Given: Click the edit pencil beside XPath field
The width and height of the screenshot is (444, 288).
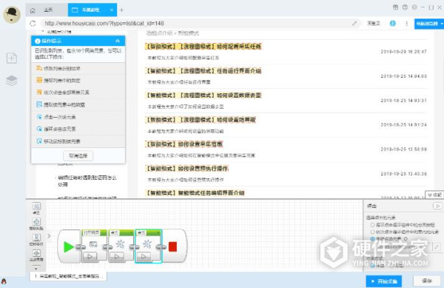Looking at the screenshot, I should pos(437,247).
